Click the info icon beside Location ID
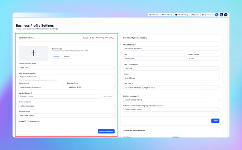Screen dimensions: 242x150 (93, 38)
